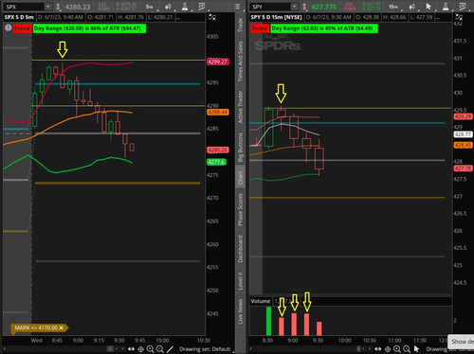
Task: Open the SPX chart hamburger menu
Action: tap(237, 7)
